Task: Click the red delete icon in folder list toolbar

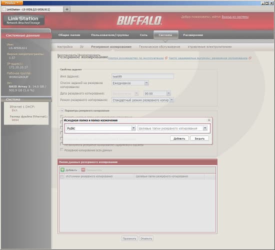Action: coord(83,170)
